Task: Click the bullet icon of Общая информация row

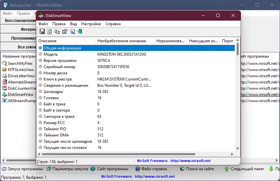Action: pyautogui.click(x=40, y=48)
